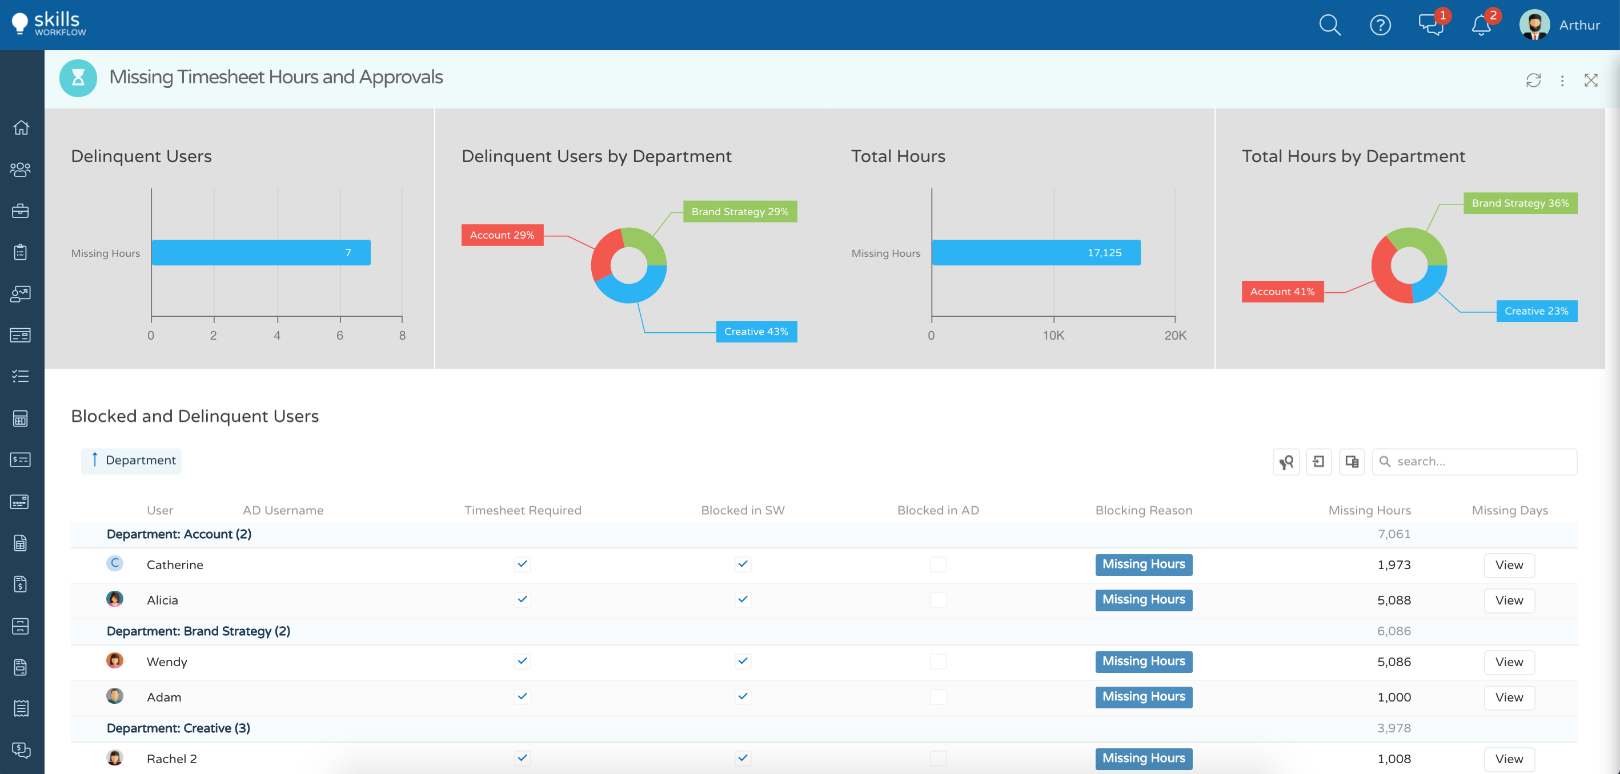Open the People sidebar icon

click(x=21, y=169)
